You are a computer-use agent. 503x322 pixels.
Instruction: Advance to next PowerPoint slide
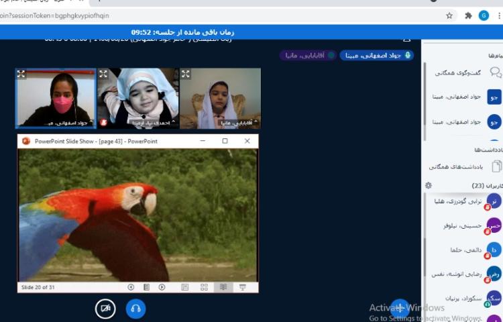pyautogui.click(x=162, y=287)
